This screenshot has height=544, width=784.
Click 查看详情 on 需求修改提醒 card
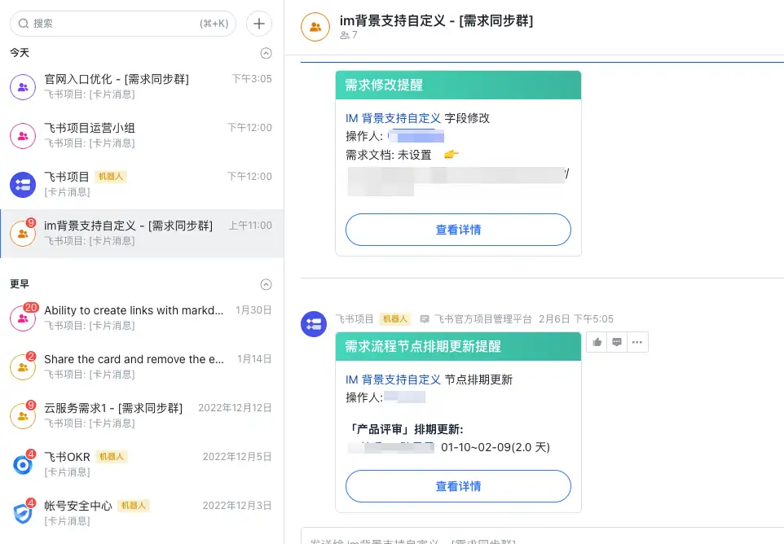click(x=458, y=230)
